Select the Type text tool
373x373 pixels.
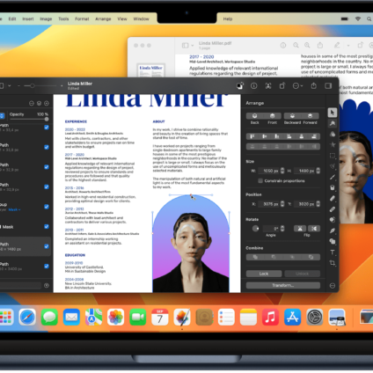click(x=333, y=252)
